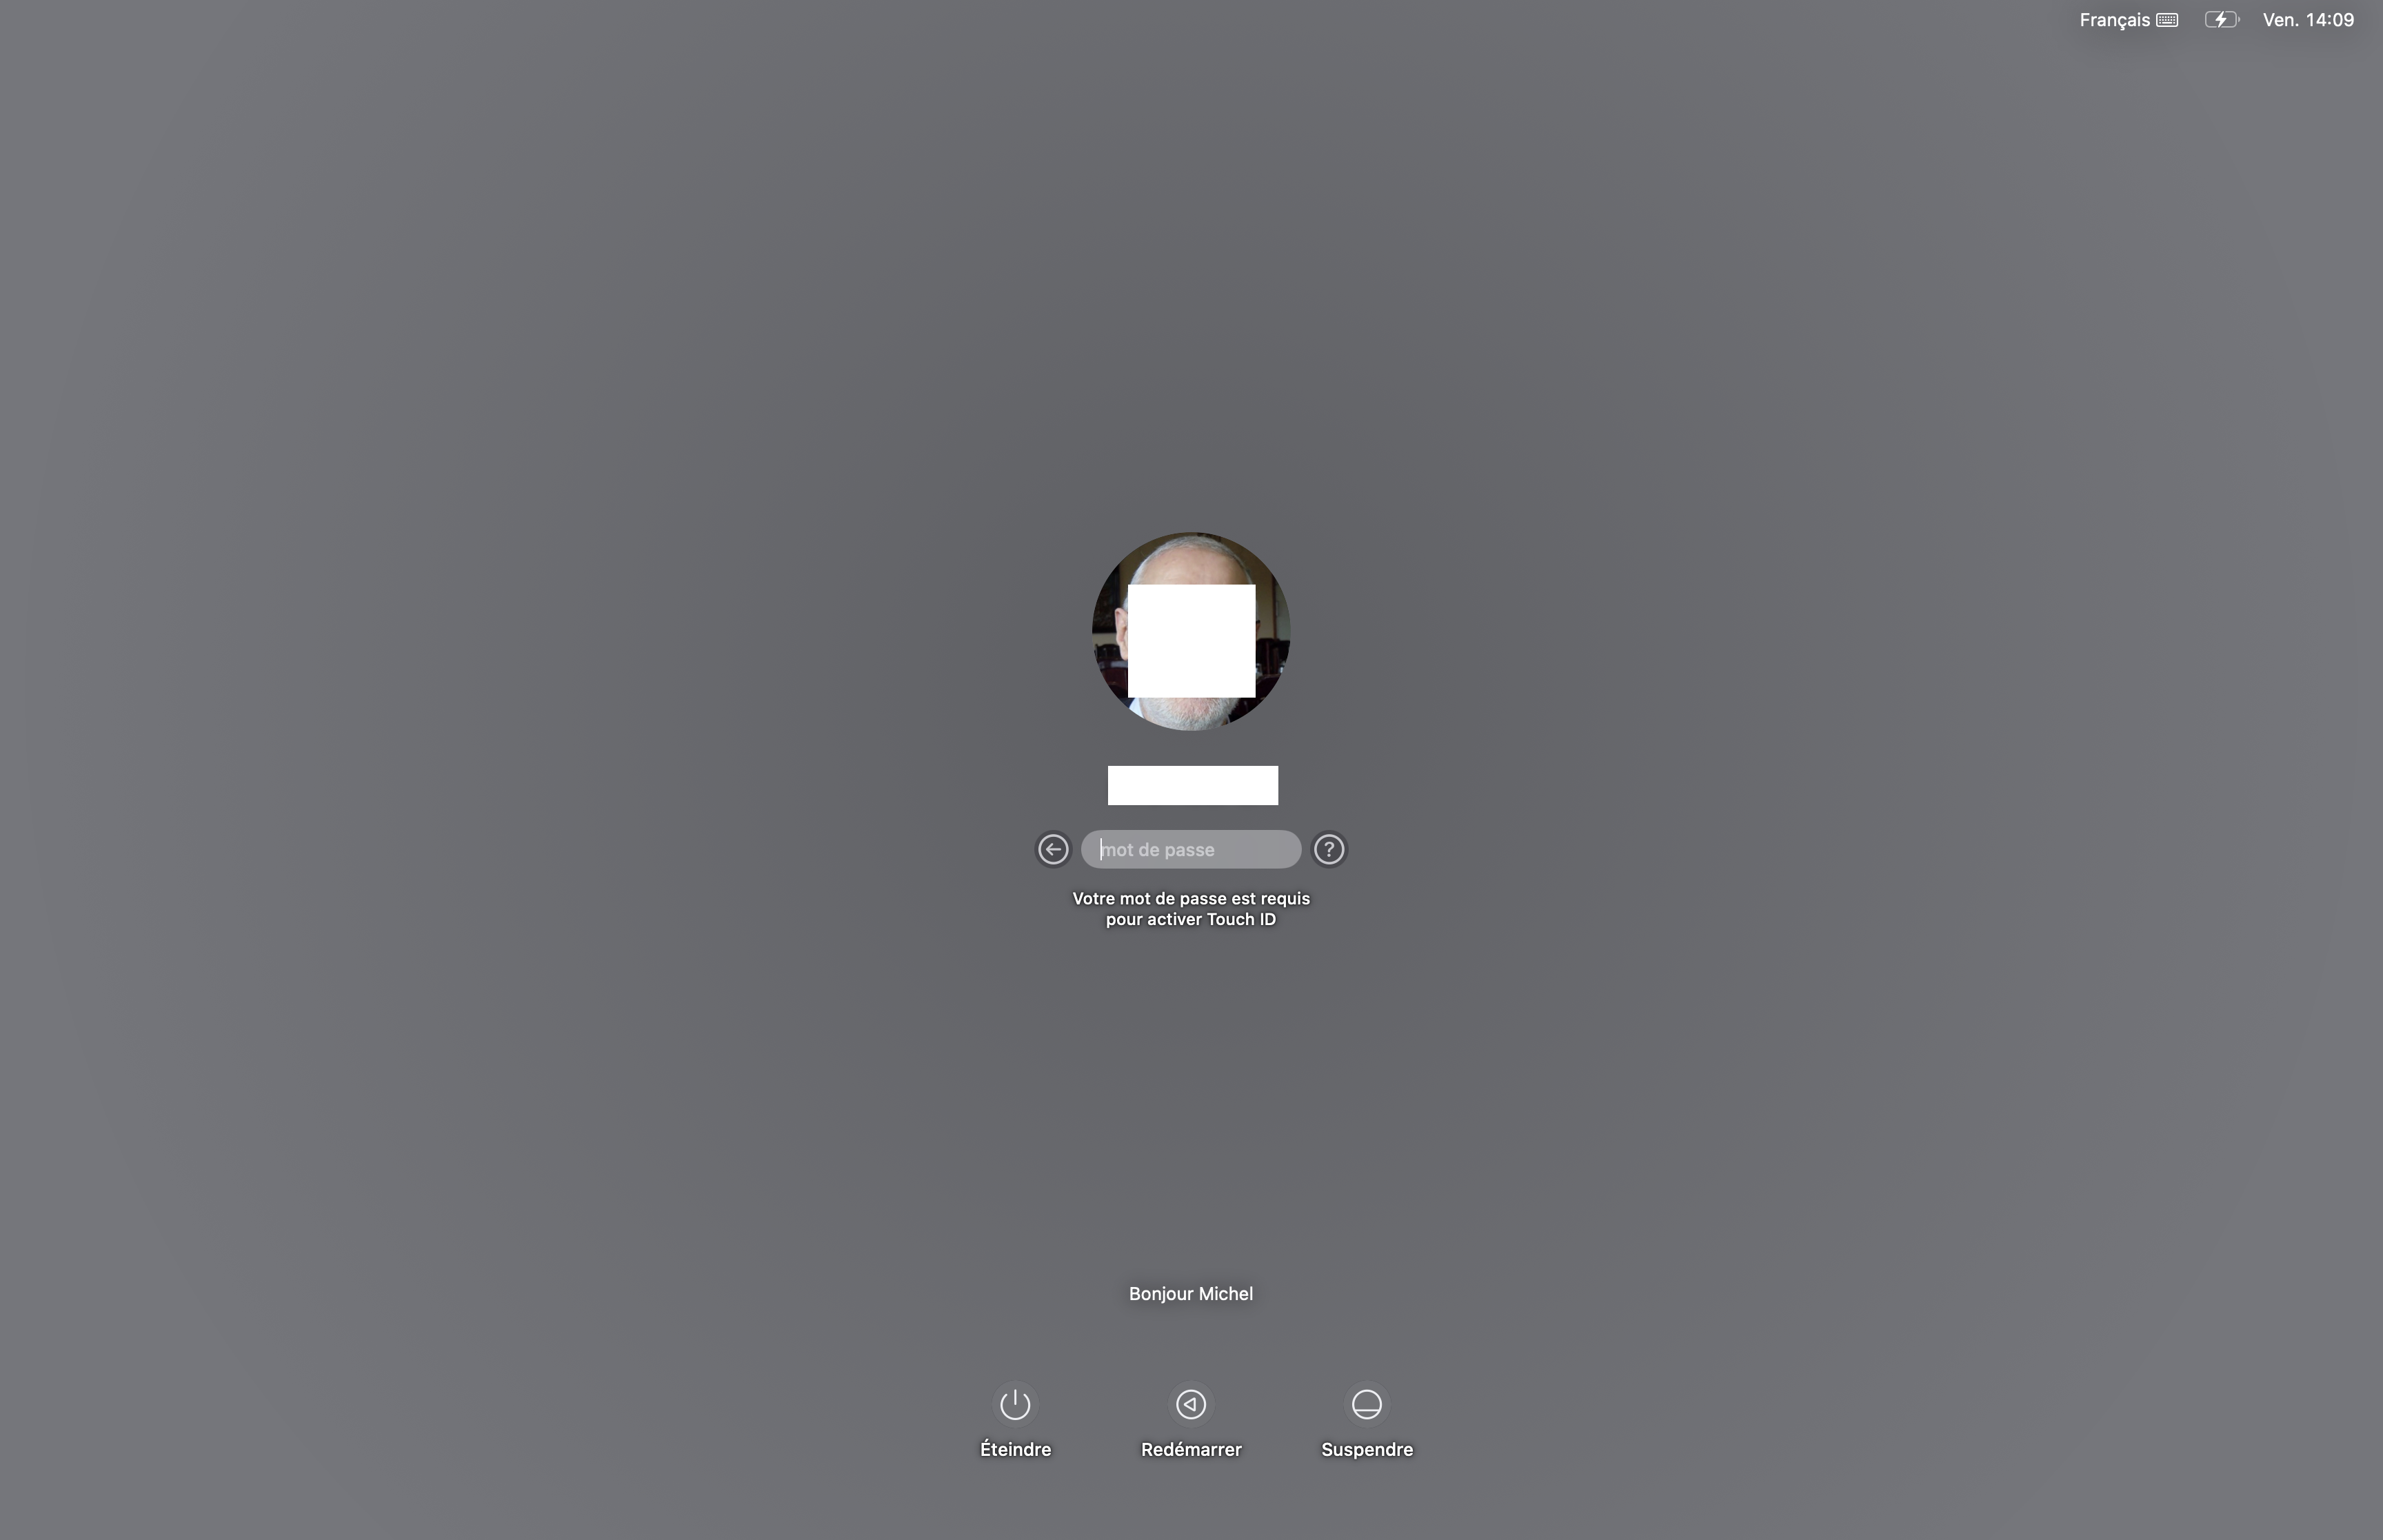Click the back arrow beside password field

1052,849
